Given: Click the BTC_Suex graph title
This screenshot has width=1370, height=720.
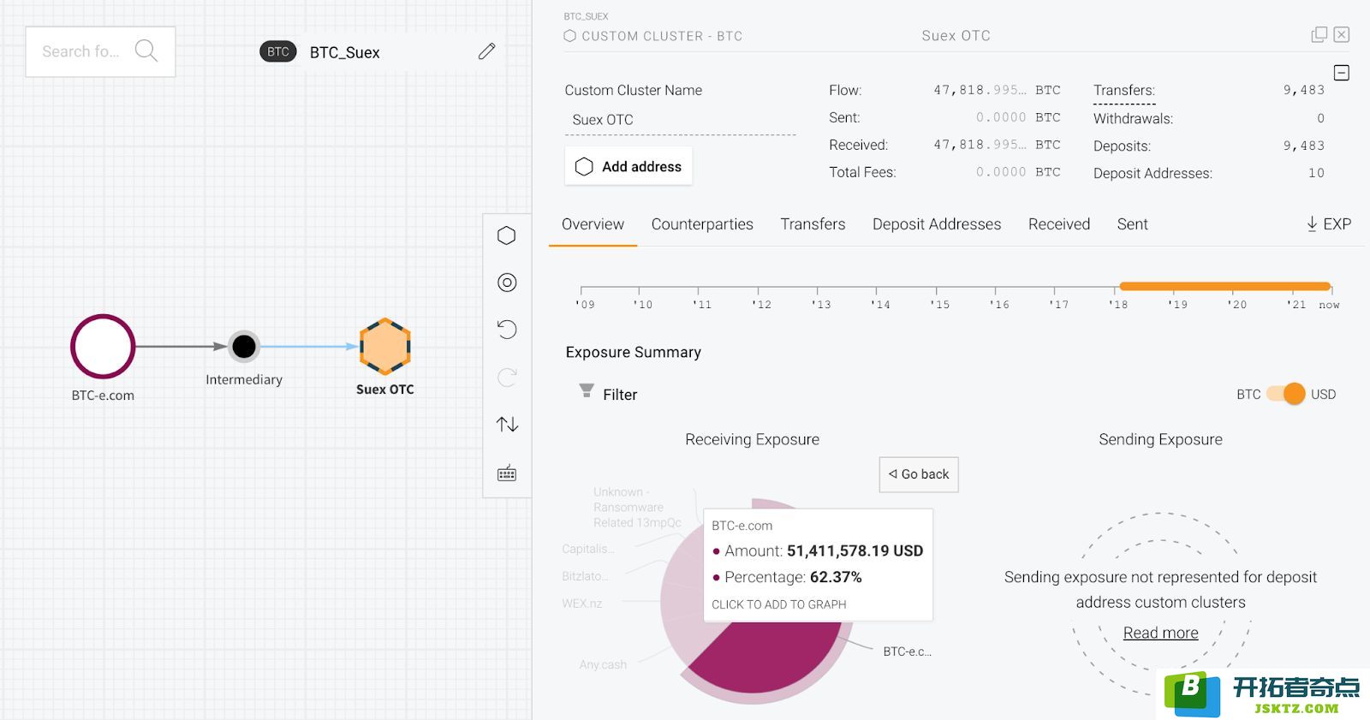Looking at the screenshot, I should (x=344, y=52).
